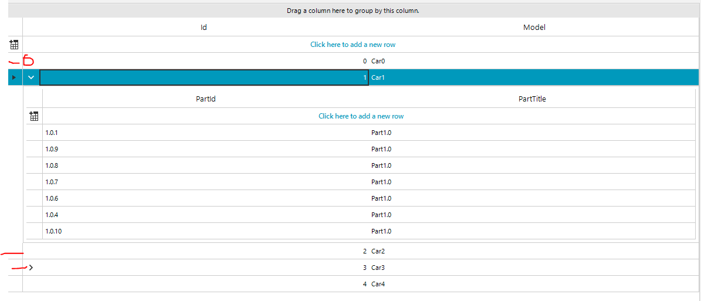701x301 pixels.
Task: Sort by the Model column header
Action: point(534,28)
